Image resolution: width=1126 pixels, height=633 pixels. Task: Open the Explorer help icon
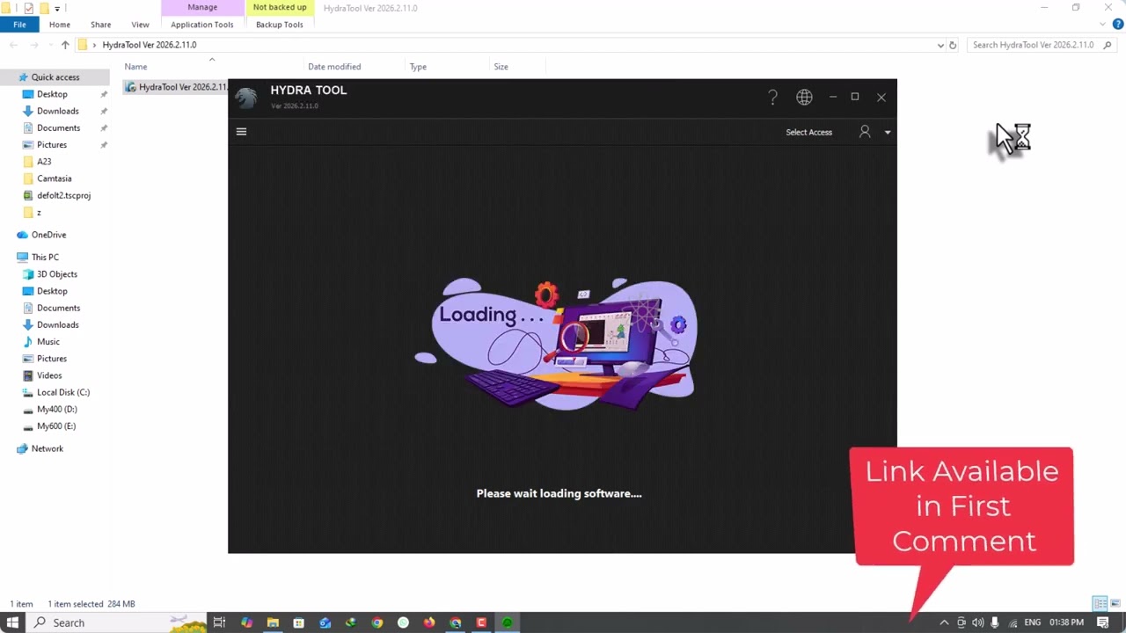point(1118,25)
